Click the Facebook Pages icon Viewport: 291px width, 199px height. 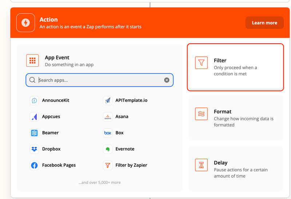[x=34, y=165]
